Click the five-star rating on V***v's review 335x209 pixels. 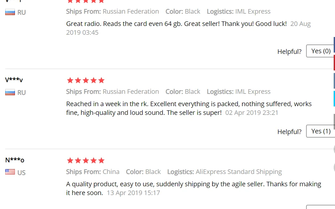tap(85, 80)
